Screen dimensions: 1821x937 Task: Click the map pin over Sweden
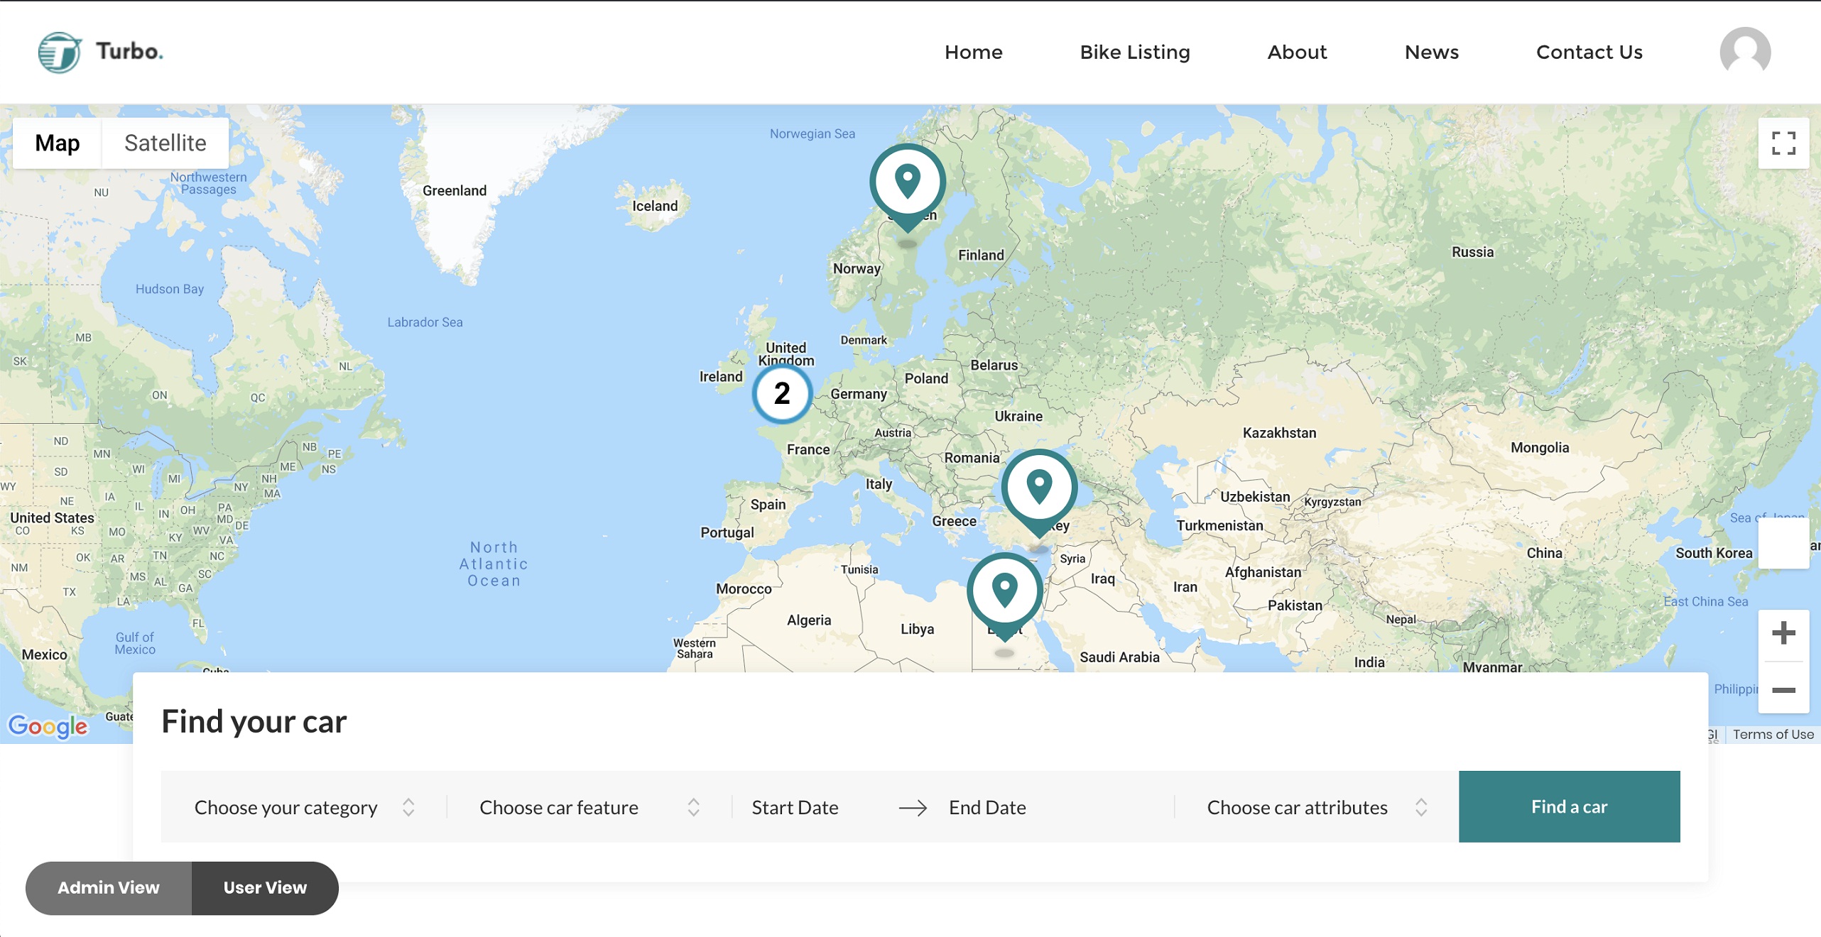[907, 182]
